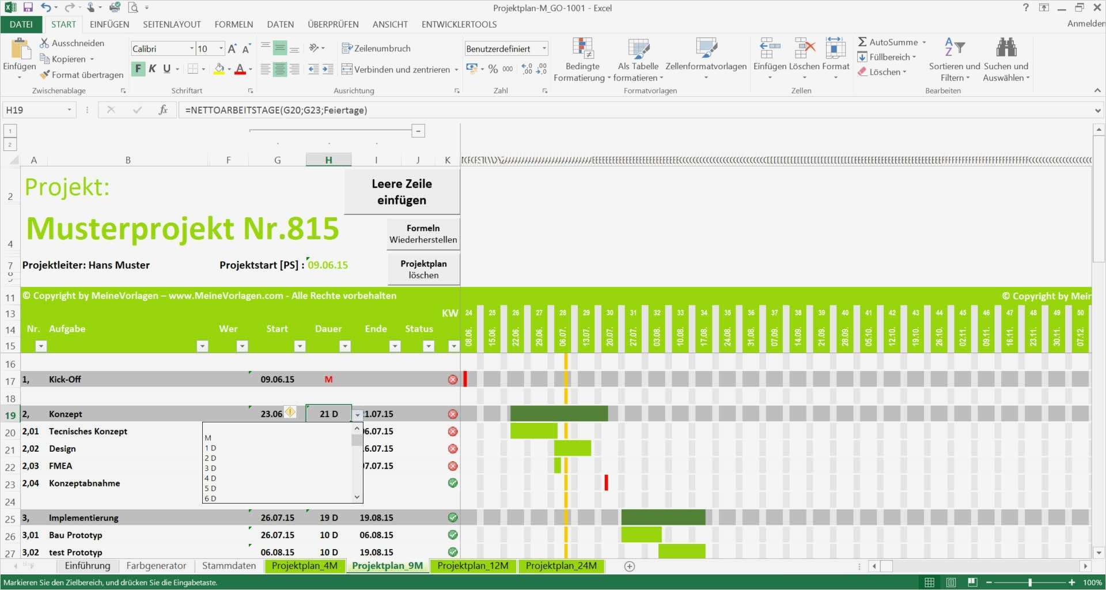The height and width of the screenshot is (590, 1106).
Task: Click the AutoSumme sigma icon
Action: (x=862, y=42)
